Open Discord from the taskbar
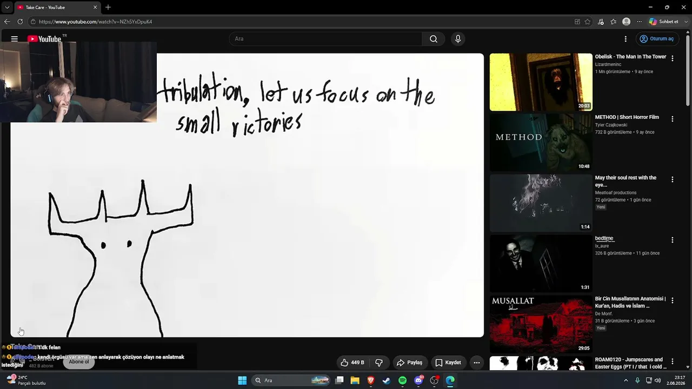 (418, 380)
